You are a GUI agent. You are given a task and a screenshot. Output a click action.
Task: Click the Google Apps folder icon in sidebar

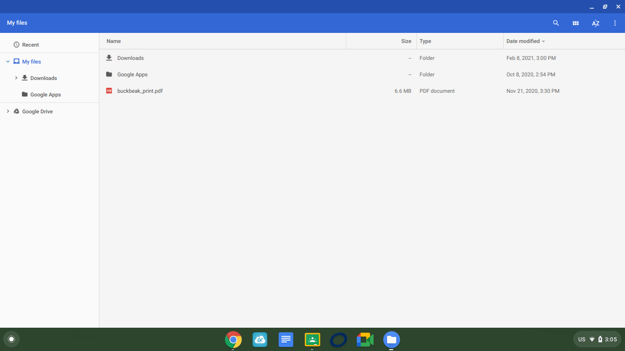coord(25,94)
